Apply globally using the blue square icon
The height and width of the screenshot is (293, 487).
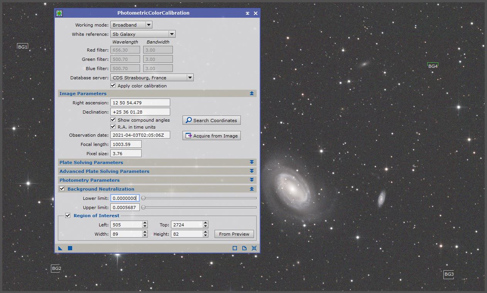[69, 248]
